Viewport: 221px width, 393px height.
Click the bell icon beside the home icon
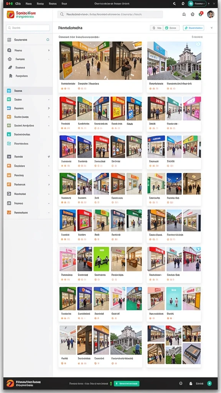coord(184,14)
